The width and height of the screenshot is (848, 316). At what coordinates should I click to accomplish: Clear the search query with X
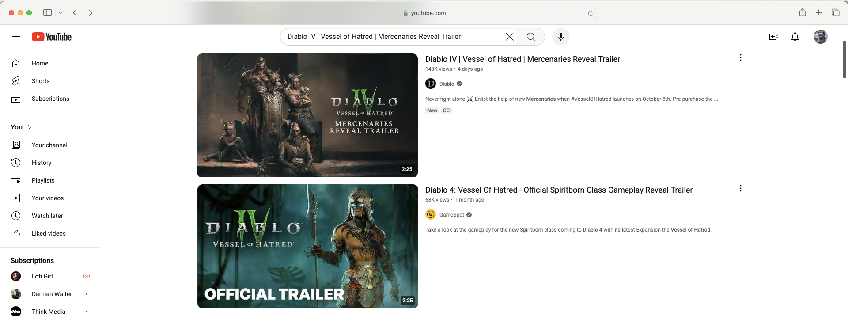tap(509, 37)
